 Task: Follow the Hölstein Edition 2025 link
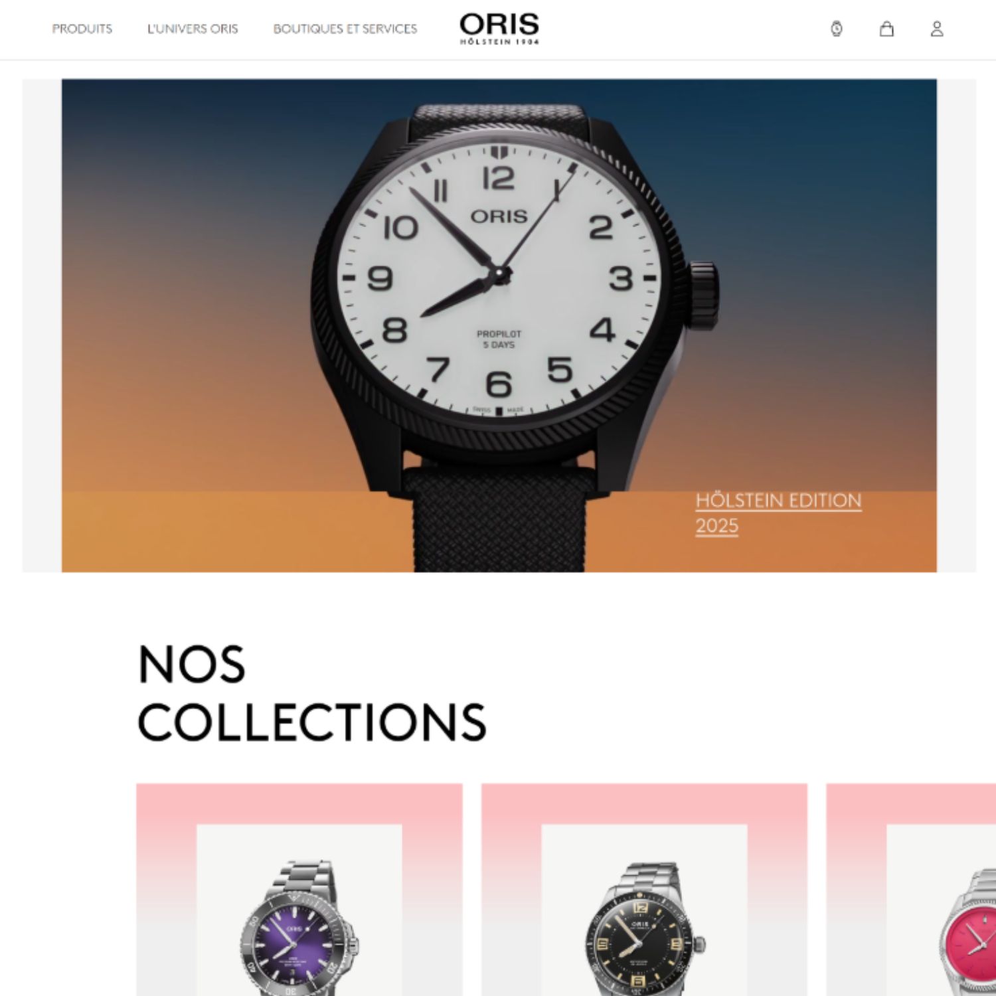click(778, 513)
